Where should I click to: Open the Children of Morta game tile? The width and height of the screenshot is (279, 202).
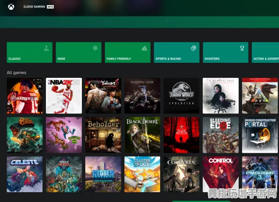pos(64,174)
